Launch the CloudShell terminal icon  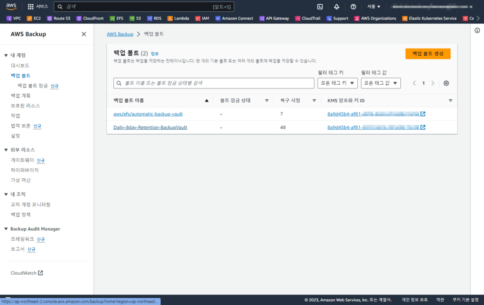(x=320, y=7)
